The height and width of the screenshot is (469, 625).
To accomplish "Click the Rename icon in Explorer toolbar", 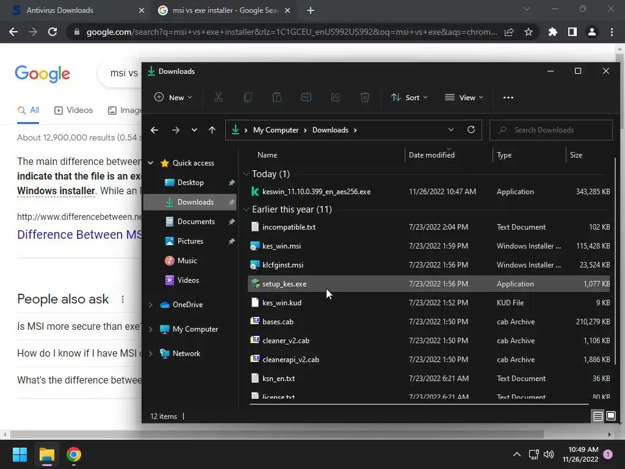I will (306, 97).
